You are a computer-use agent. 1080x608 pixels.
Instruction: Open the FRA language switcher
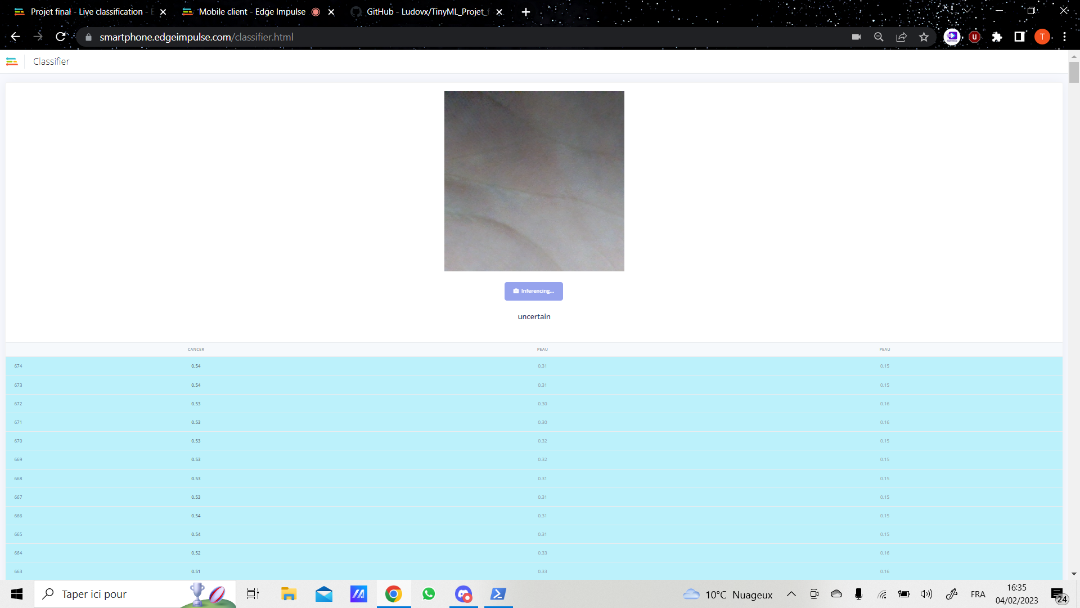979,594
